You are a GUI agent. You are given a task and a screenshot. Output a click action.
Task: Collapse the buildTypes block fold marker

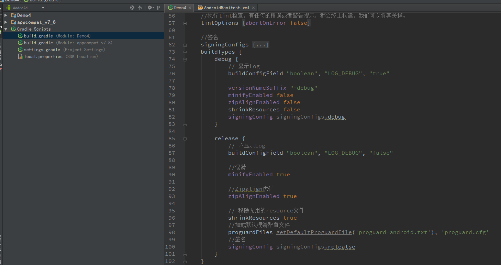(x=185, y=52)
